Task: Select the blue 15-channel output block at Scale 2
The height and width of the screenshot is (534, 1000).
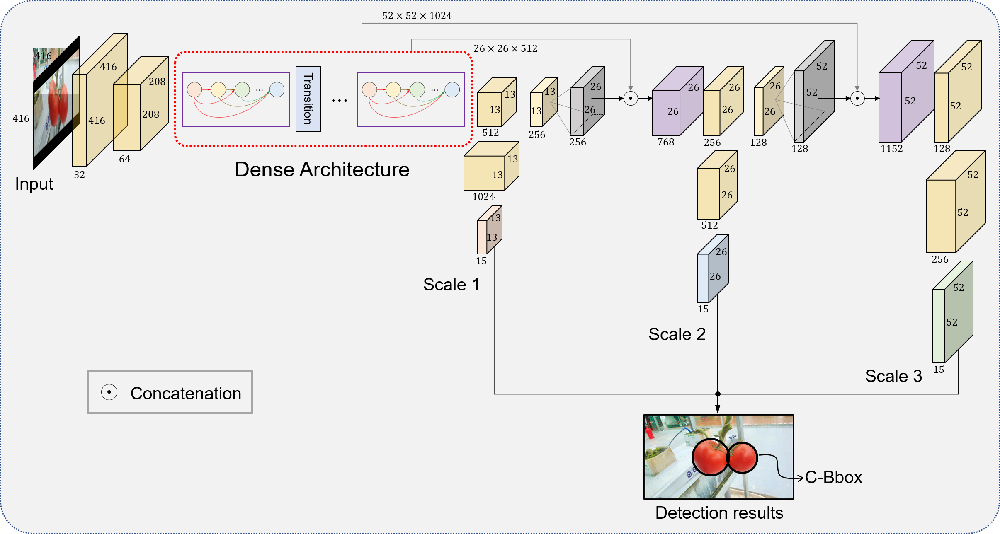Action: click(x=713, y=268)
